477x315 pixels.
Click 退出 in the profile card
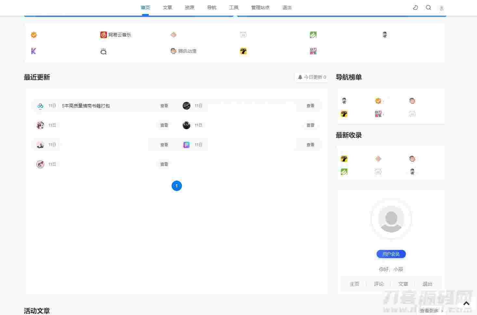(x=427, y=284)
